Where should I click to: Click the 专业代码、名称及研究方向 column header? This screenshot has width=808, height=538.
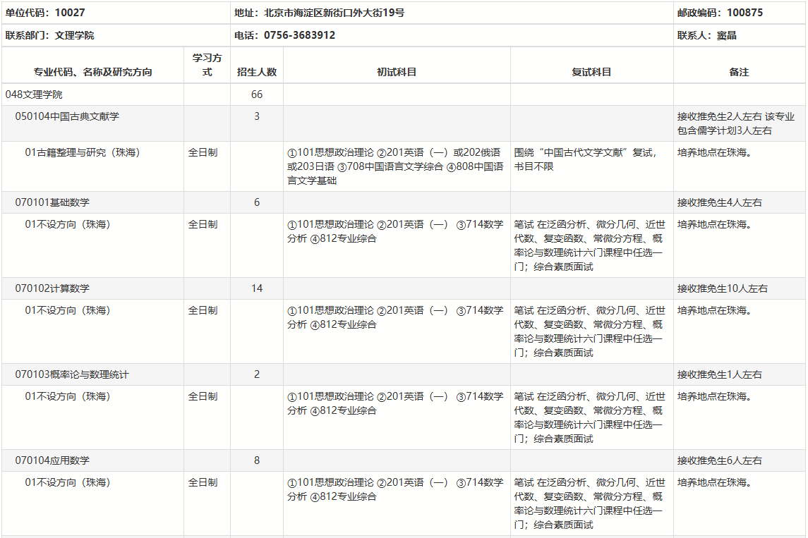pos(92,72)
